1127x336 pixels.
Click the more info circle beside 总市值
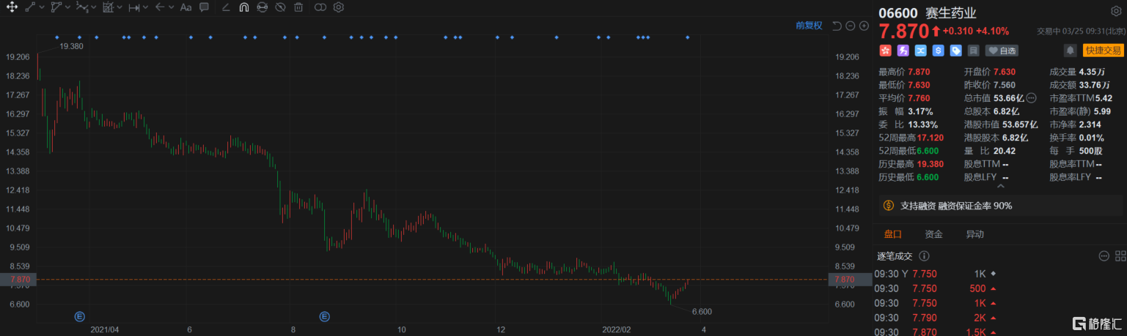1031,98
